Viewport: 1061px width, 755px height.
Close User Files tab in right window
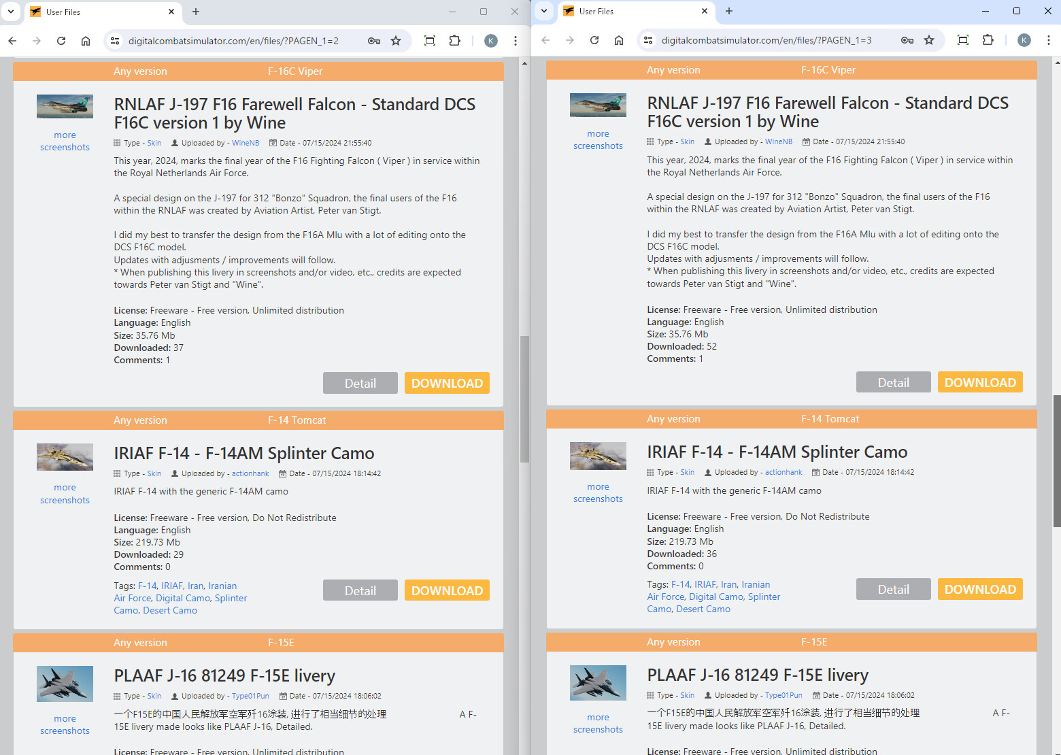point(705,11)
